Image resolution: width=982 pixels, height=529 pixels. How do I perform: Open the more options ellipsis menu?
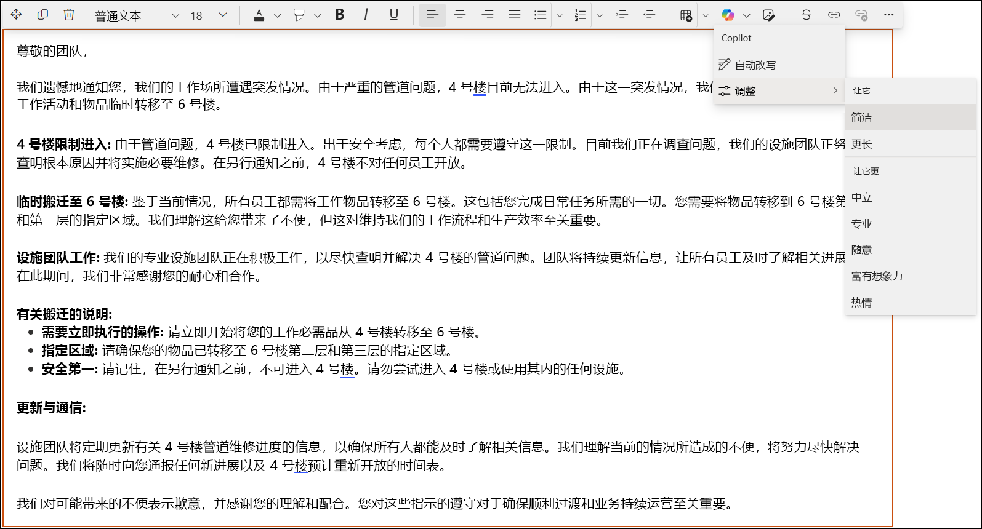pos(888,15)
